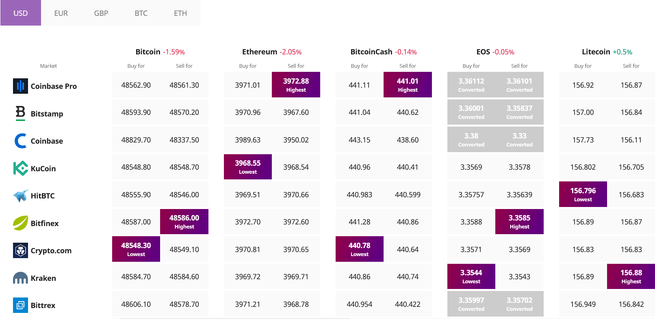Click Bitstamp Litecoin buy price 157.00
This screenshot has height=319, width=655.
583,112
